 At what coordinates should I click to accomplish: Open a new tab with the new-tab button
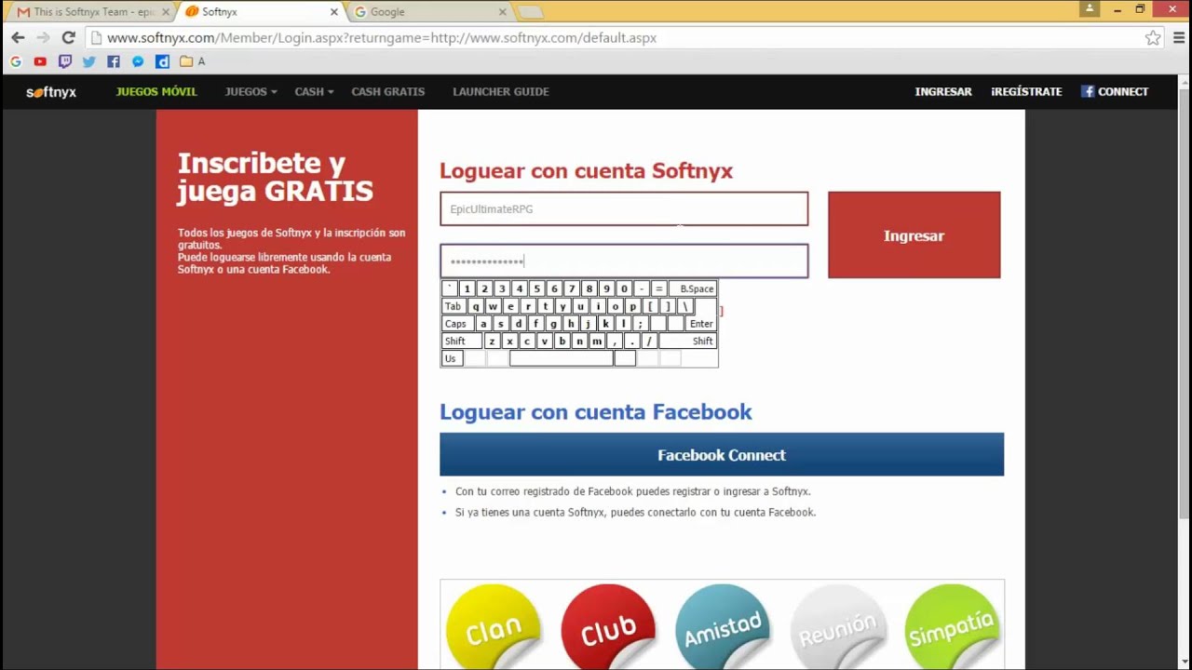[530, 12]
